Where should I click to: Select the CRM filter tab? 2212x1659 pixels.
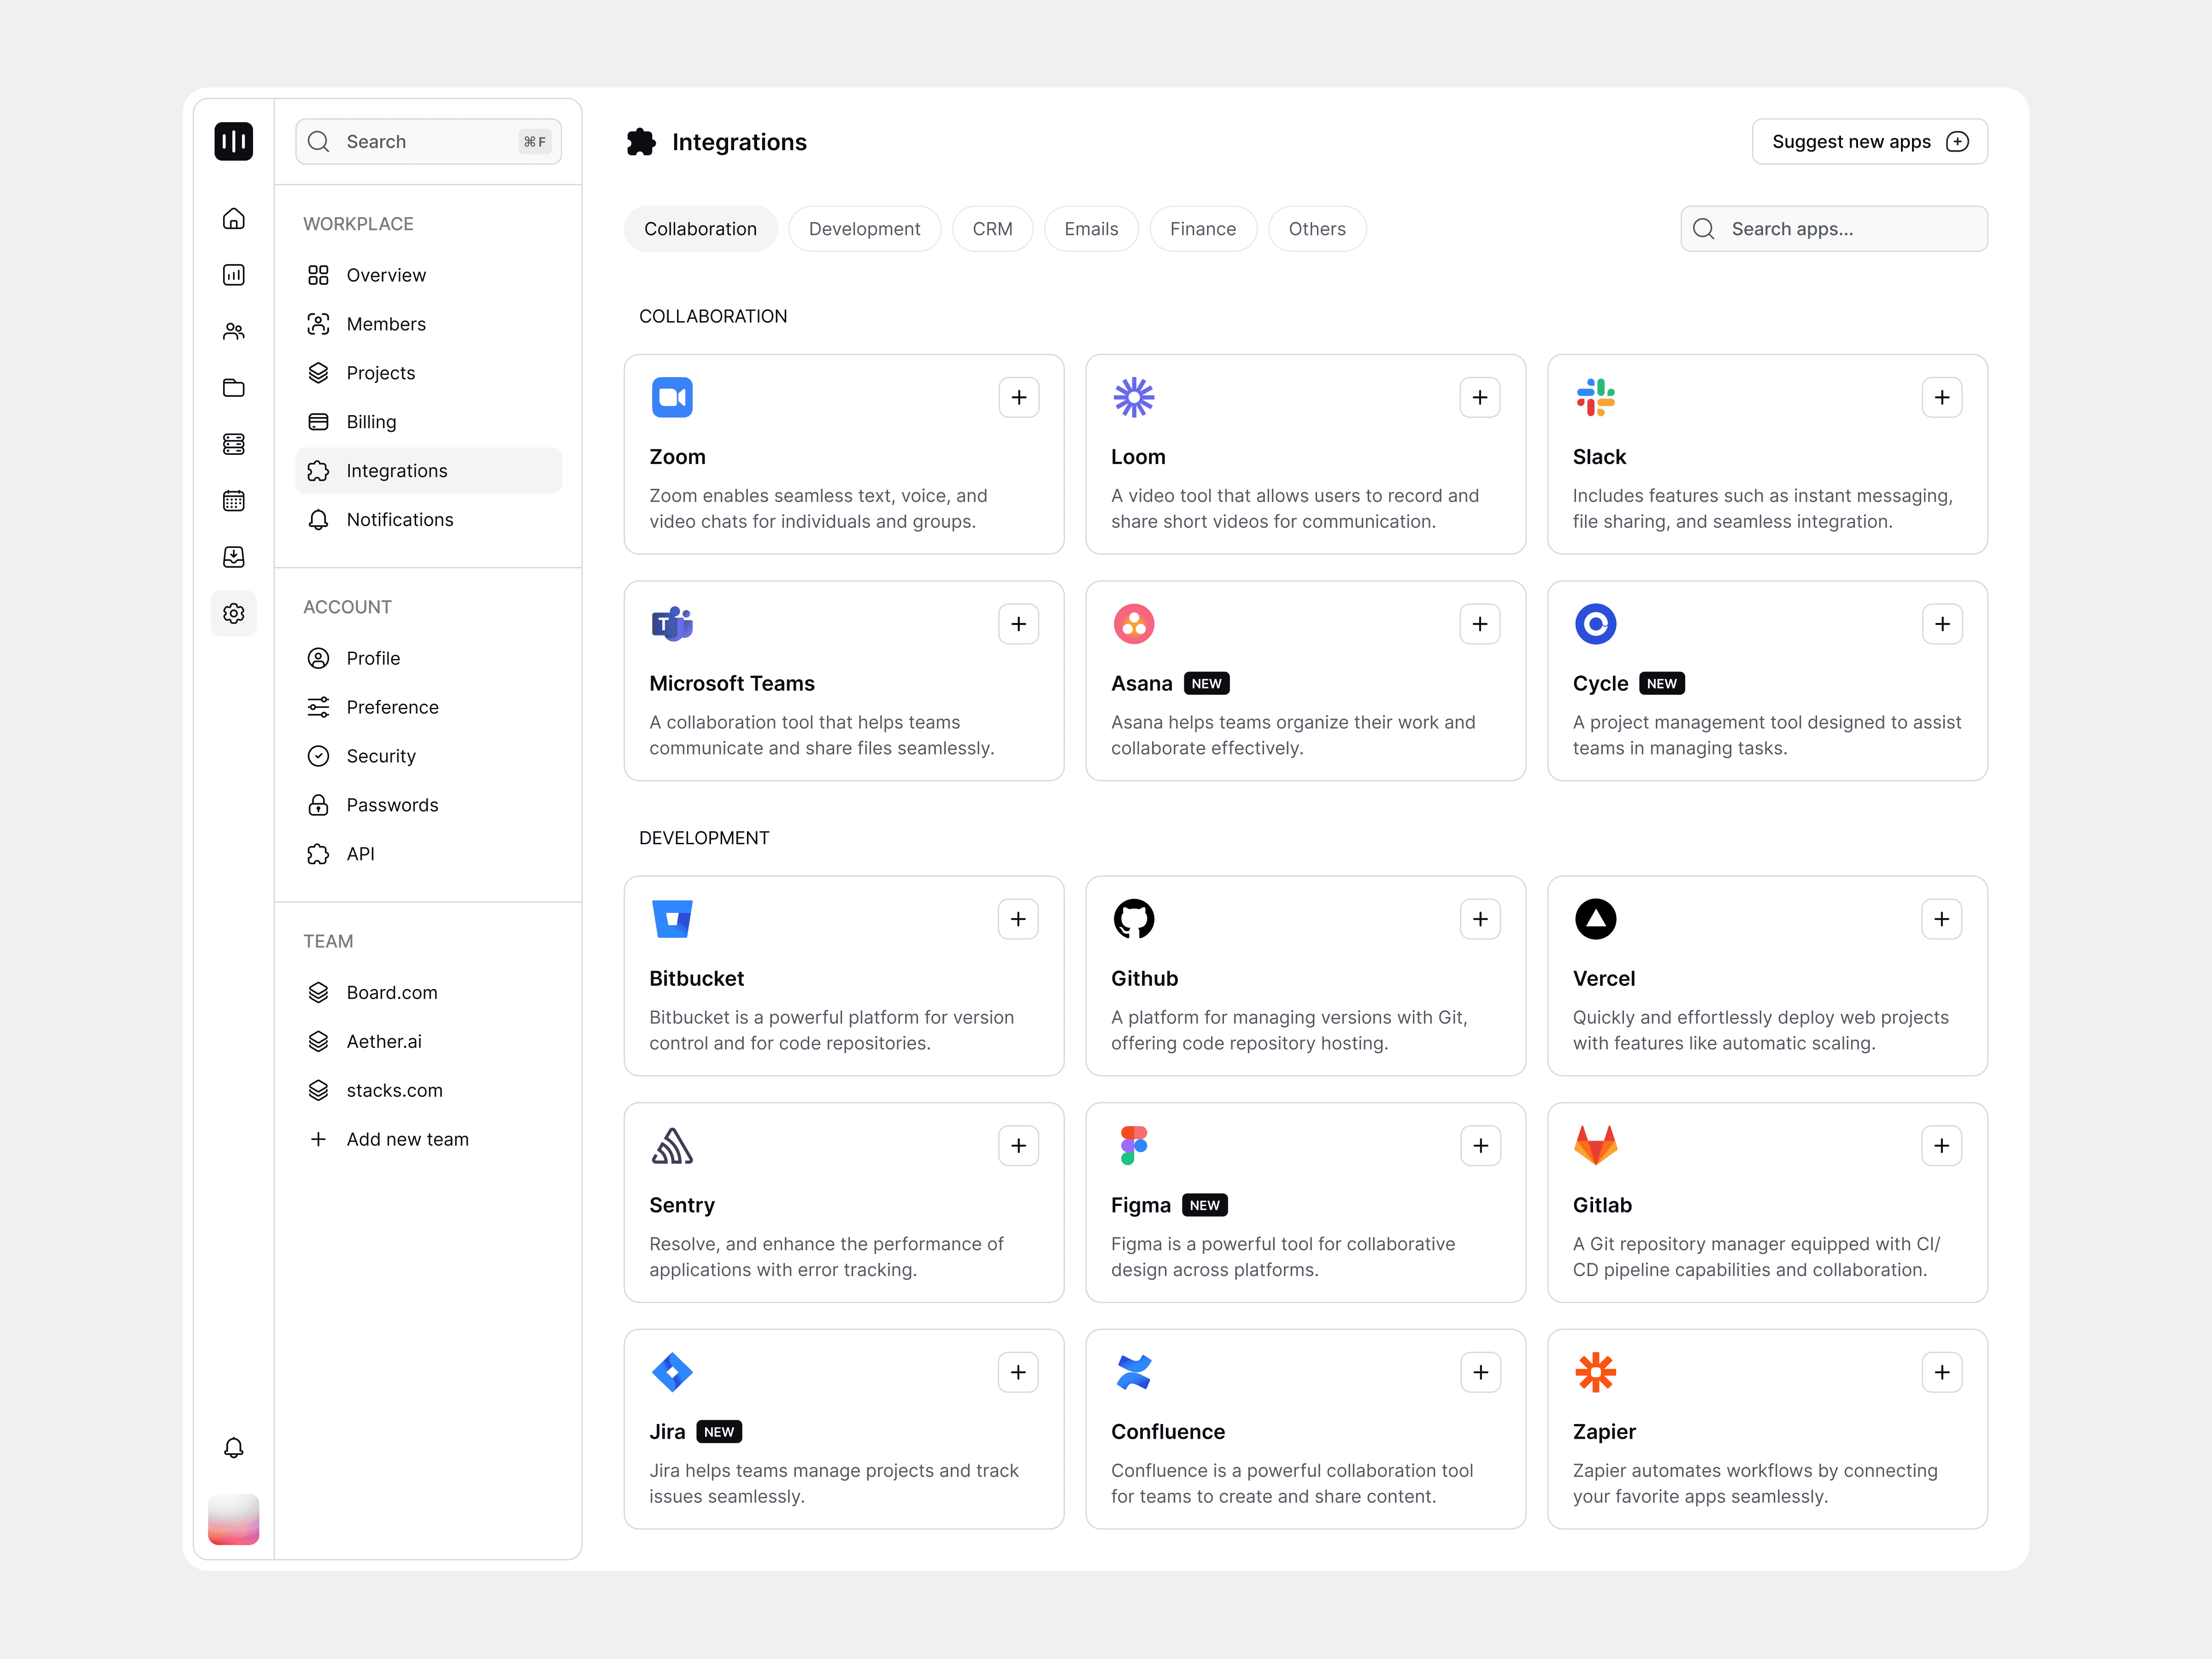click(992, 229)
